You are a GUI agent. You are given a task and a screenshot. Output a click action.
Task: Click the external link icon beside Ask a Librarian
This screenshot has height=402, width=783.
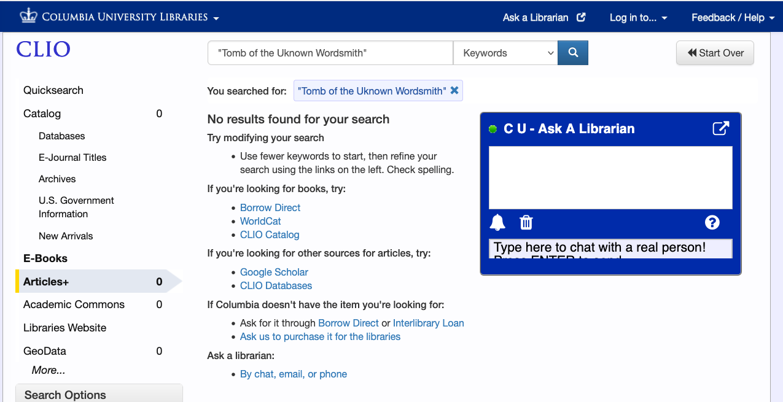(x=580, y=17)
